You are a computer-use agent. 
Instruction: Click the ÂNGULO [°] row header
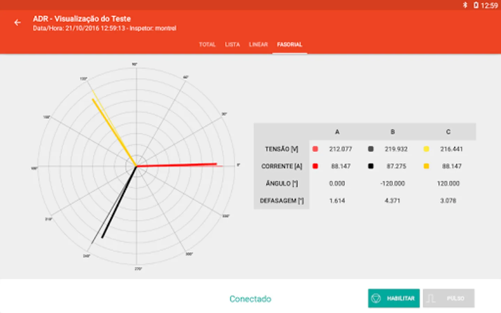(x=281, y=183)
